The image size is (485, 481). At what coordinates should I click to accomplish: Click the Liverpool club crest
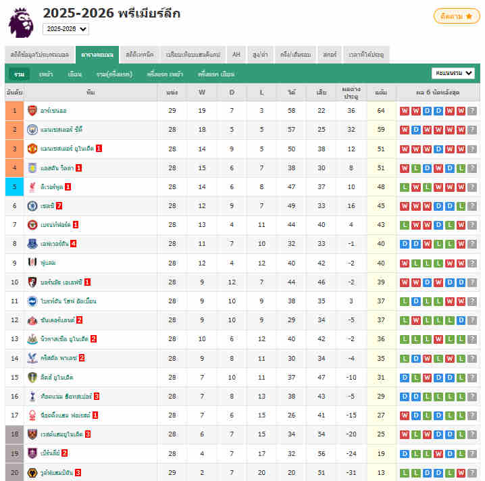[32, 186]
